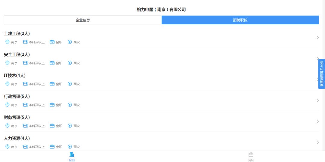Click the briefcase icon in 行政管理 row

tap(52, 105)
